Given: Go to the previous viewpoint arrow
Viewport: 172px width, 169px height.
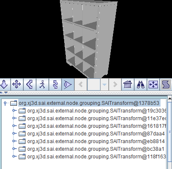Looking at the screenshot, I should coord(81,84).
